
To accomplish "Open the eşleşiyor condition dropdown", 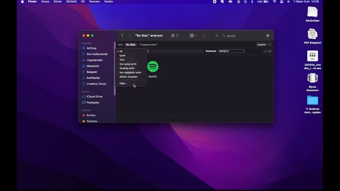I will (x=232, y=51).
